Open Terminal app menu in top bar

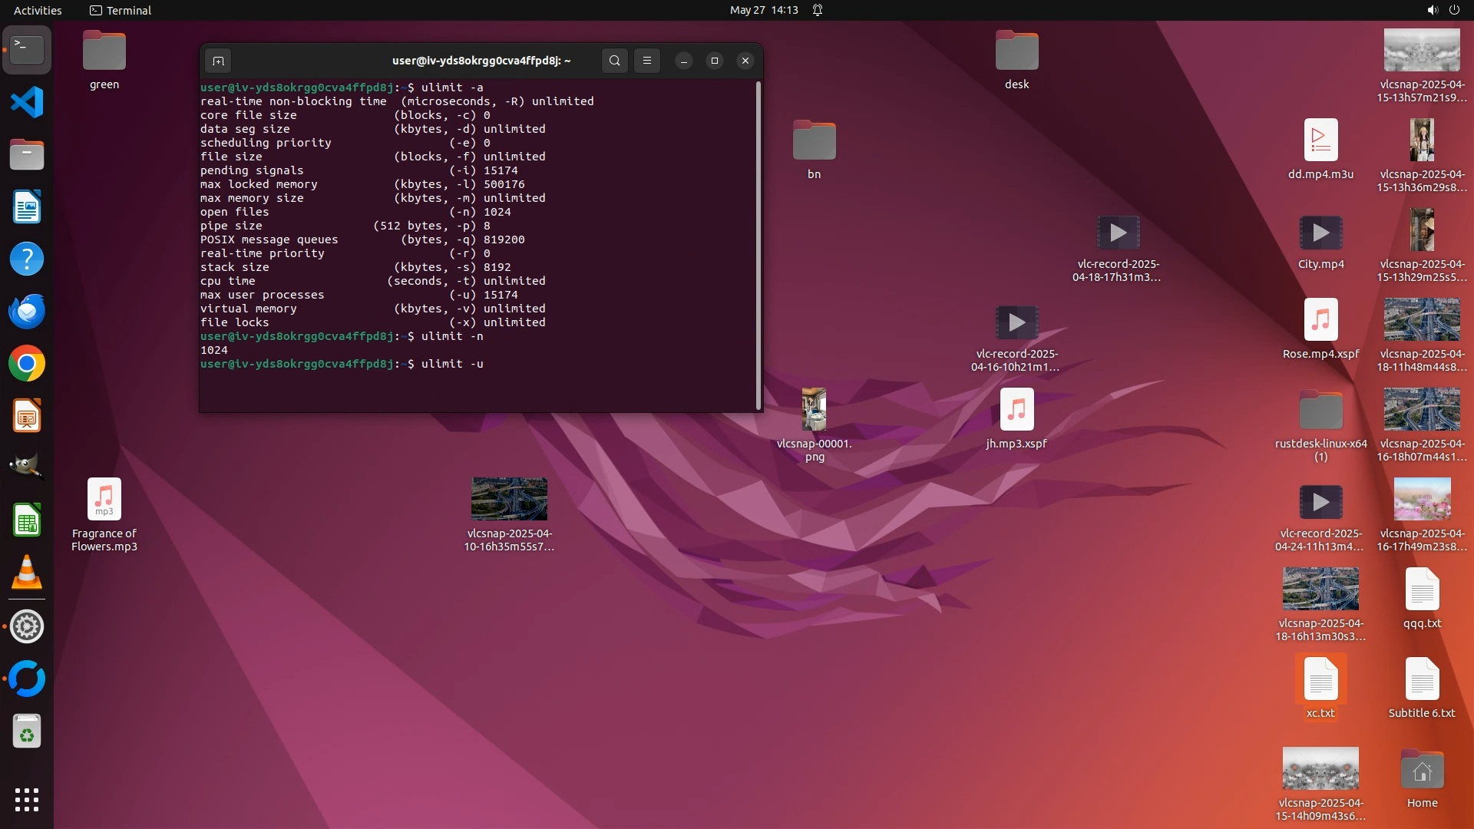[x=121, y=10]
